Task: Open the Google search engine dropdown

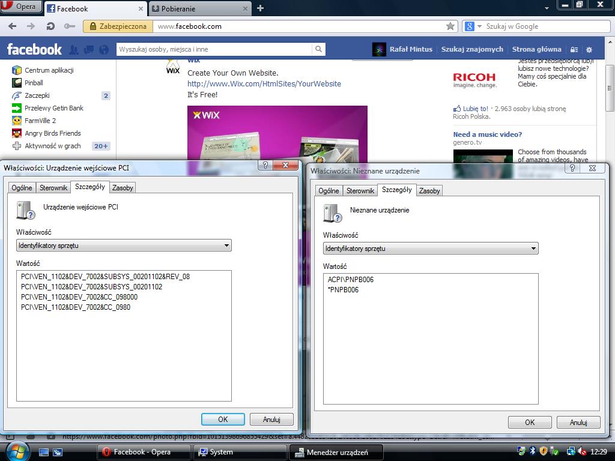Action: [x=479, y=26]
